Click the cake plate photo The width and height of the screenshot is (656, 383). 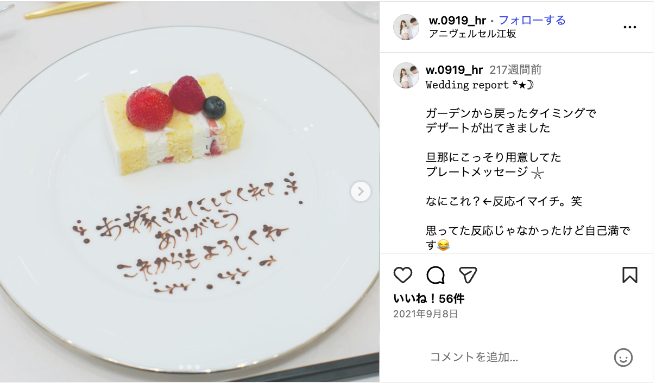pos(190,191)
